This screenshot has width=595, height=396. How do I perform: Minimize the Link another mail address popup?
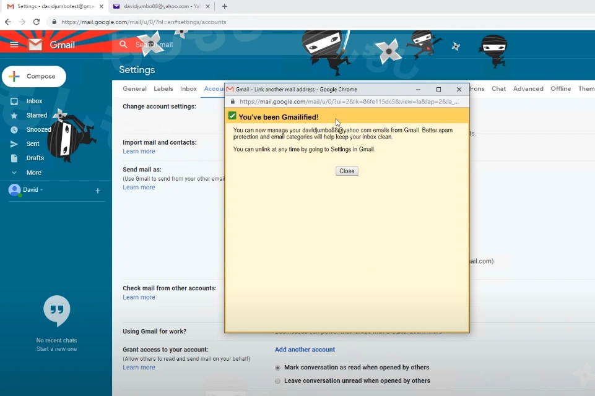[418, 90]
